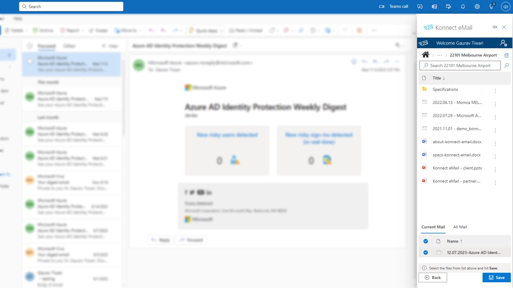Click the envelope icon for 2022.07.29 Microsoft email

coord(424,115)
